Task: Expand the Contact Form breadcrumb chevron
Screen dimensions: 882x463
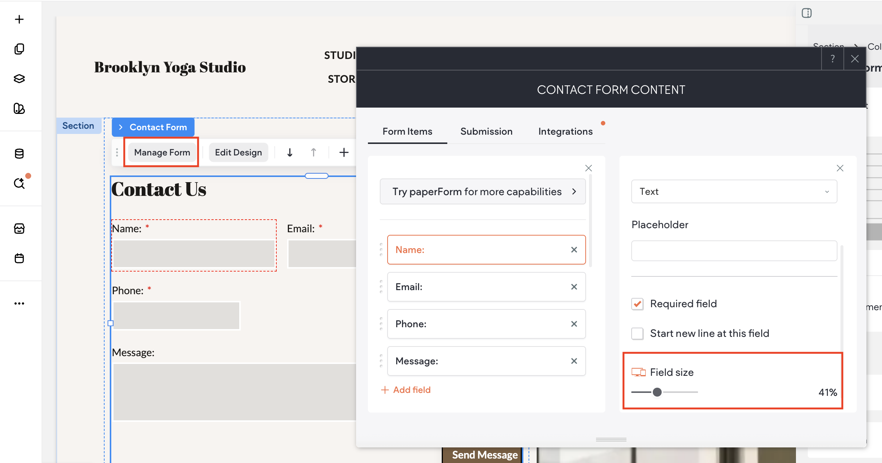Action: click(x=121, y=127)
